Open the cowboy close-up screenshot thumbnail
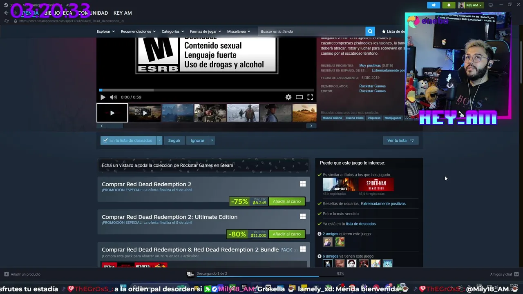The width and height of the screenshot is (523, 294). pos(275,113)
